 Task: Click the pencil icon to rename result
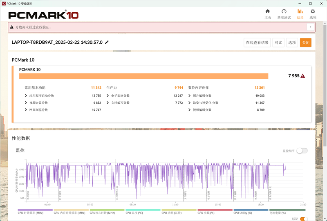tap(107, 42)
